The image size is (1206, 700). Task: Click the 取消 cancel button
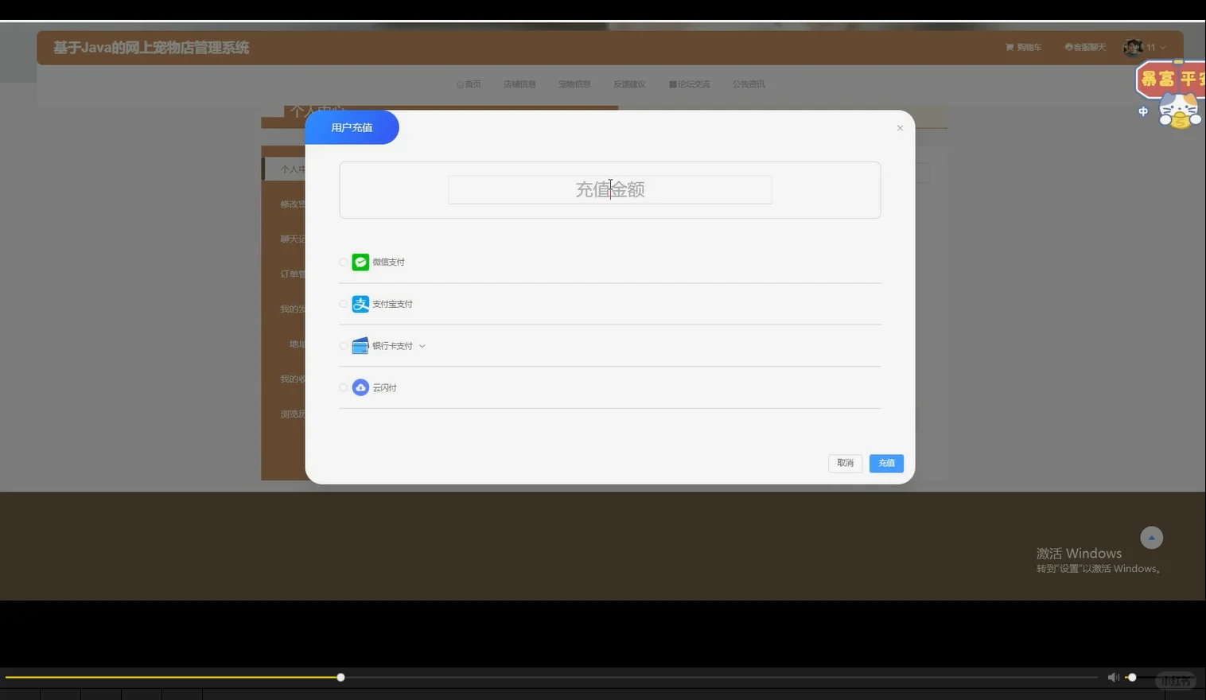pyautogui.click(x=845, y=463)
